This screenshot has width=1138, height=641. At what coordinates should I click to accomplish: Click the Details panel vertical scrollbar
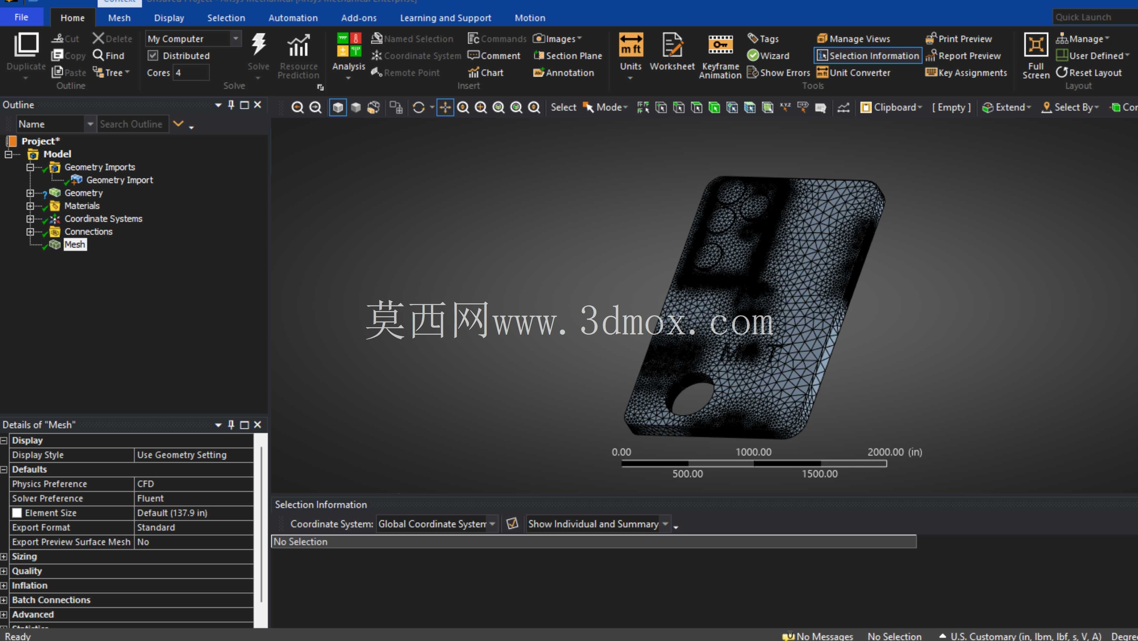pos(261,525)
